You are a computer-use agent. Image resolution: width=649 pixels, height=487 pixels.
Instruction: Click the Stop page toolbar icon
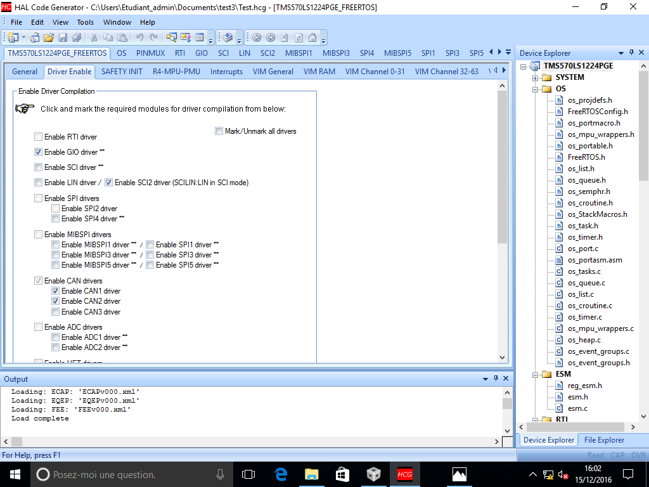tap(285, 37)
